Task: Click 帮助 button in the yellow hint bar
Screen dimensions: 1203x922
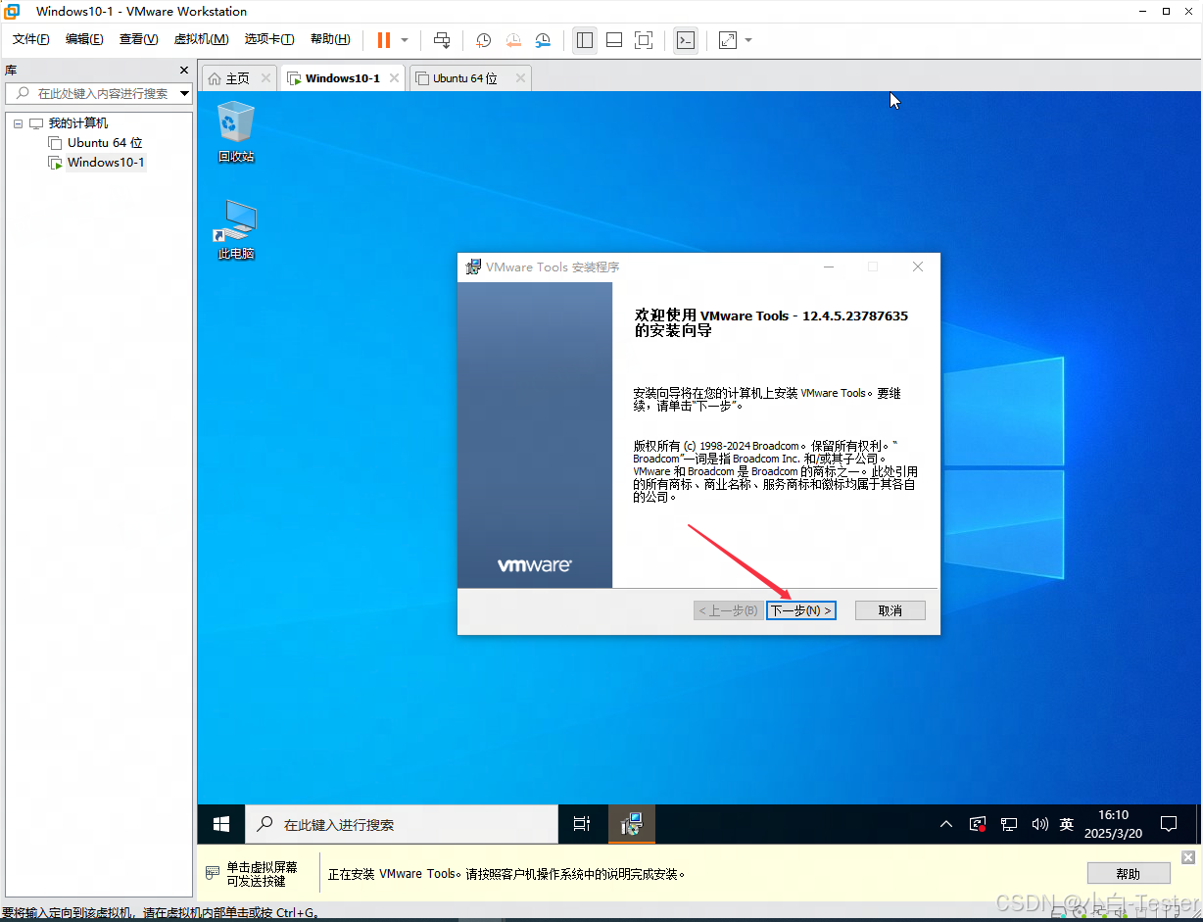Action: pyautogui.click(x=1129, y=874)
